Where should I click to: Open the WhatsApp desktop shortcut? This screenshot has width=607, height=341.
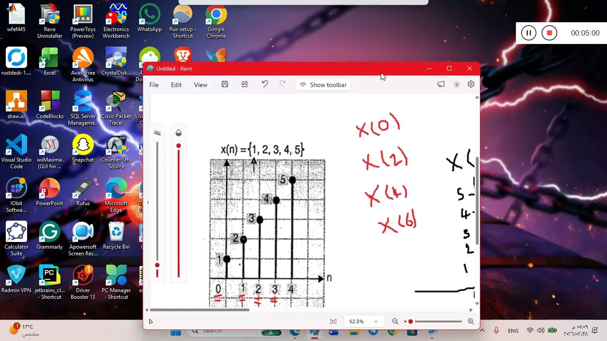149,18
